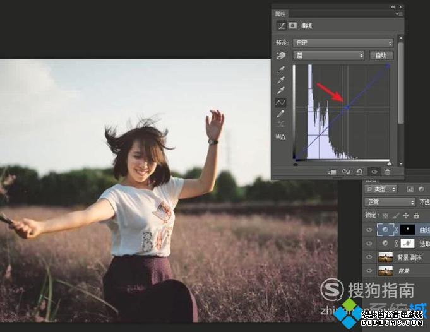This screenshot has height=332, width=430.
Task: Click the 自动 auto button
Action: click(x=381, y=56)
